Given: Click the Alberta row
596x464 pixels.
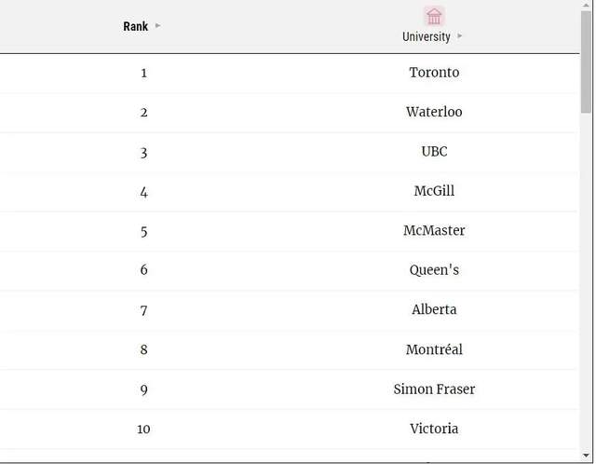Looking at the screenshot, I should 290,310.
